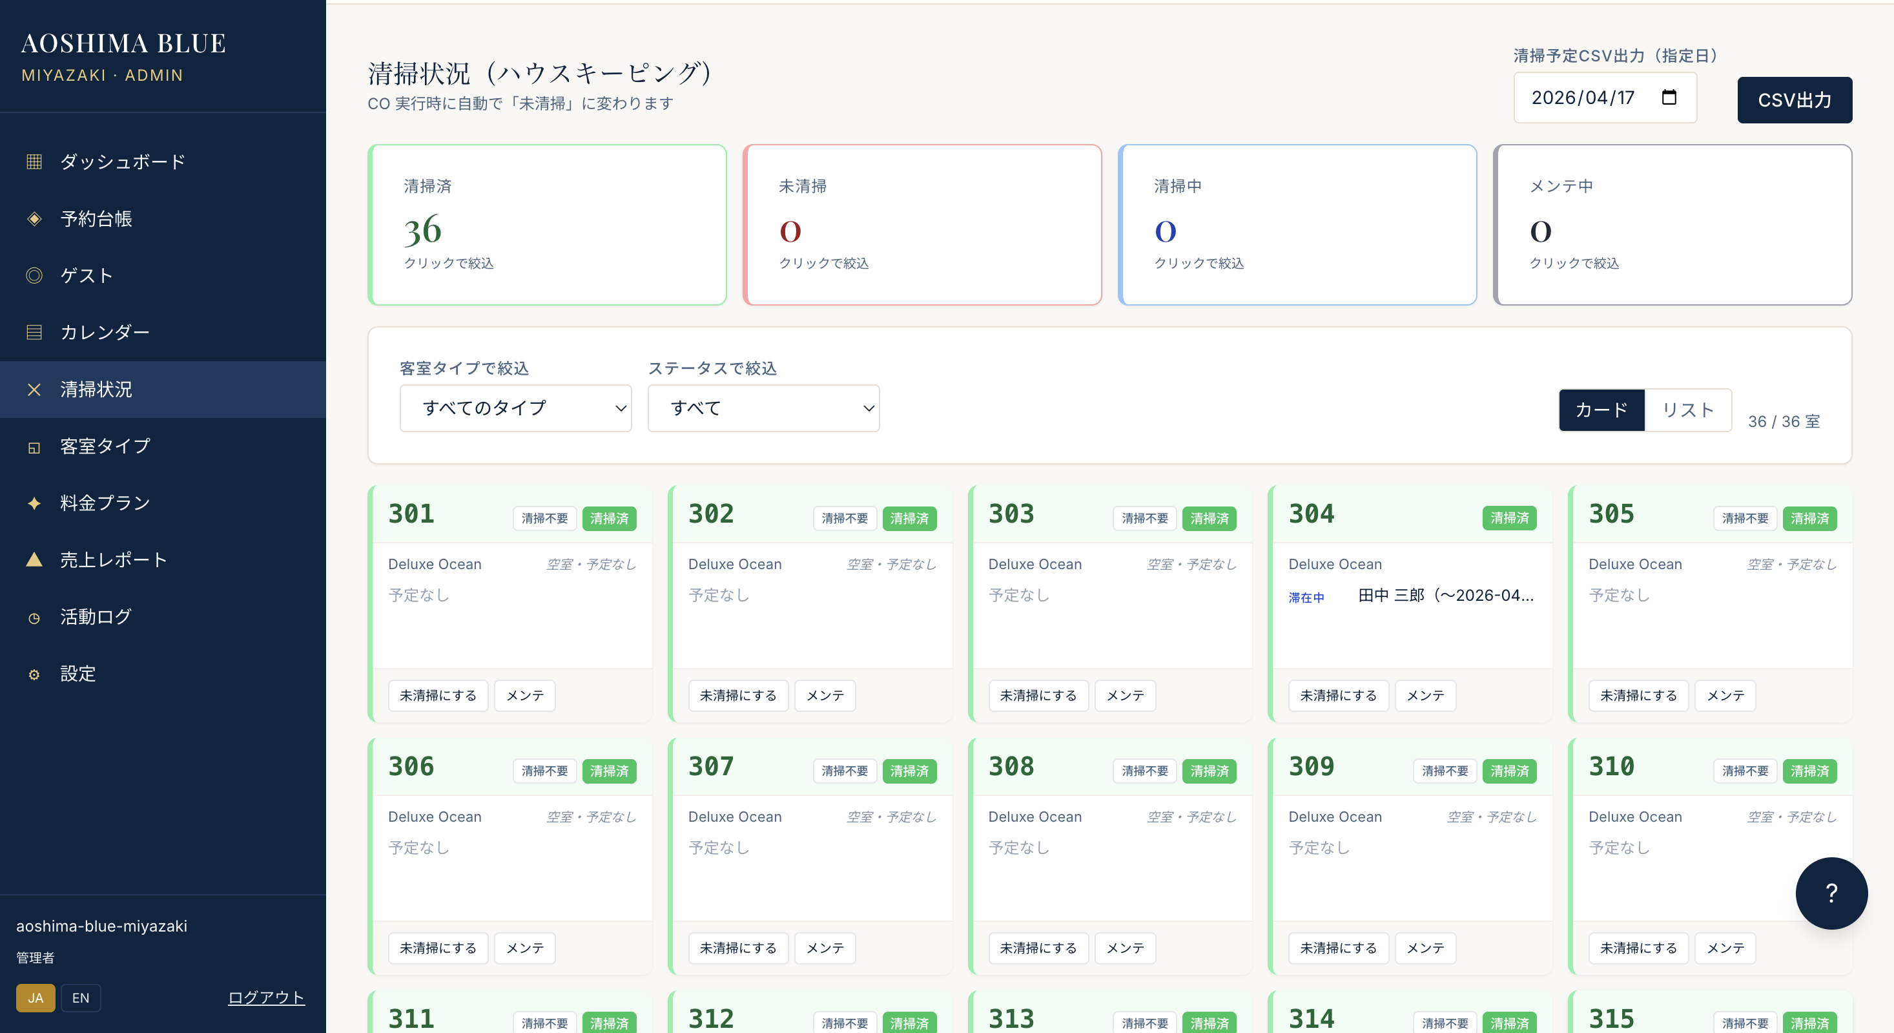Toggle 清掃不要 tag on room 308

click(x=1145, y=770)
